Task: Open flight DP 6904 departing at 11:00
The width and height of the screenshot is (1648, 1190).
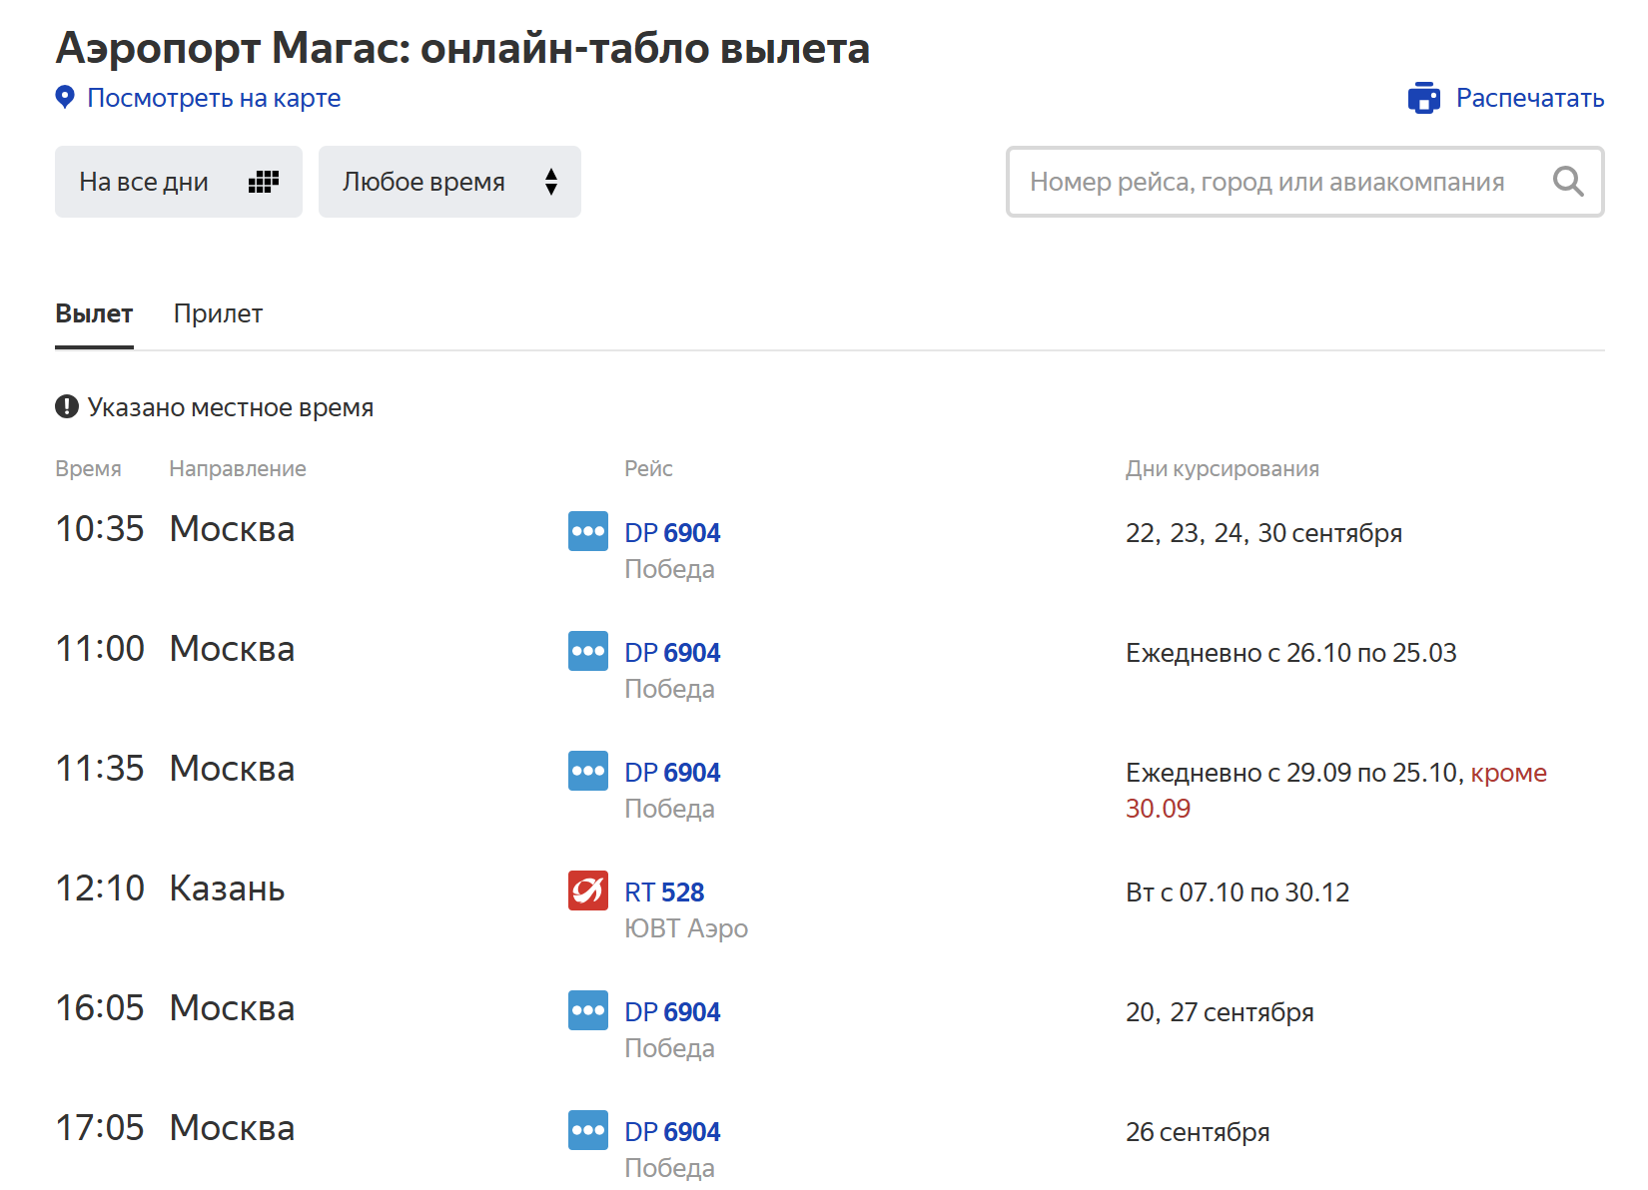Action: (x=672, y=653)
